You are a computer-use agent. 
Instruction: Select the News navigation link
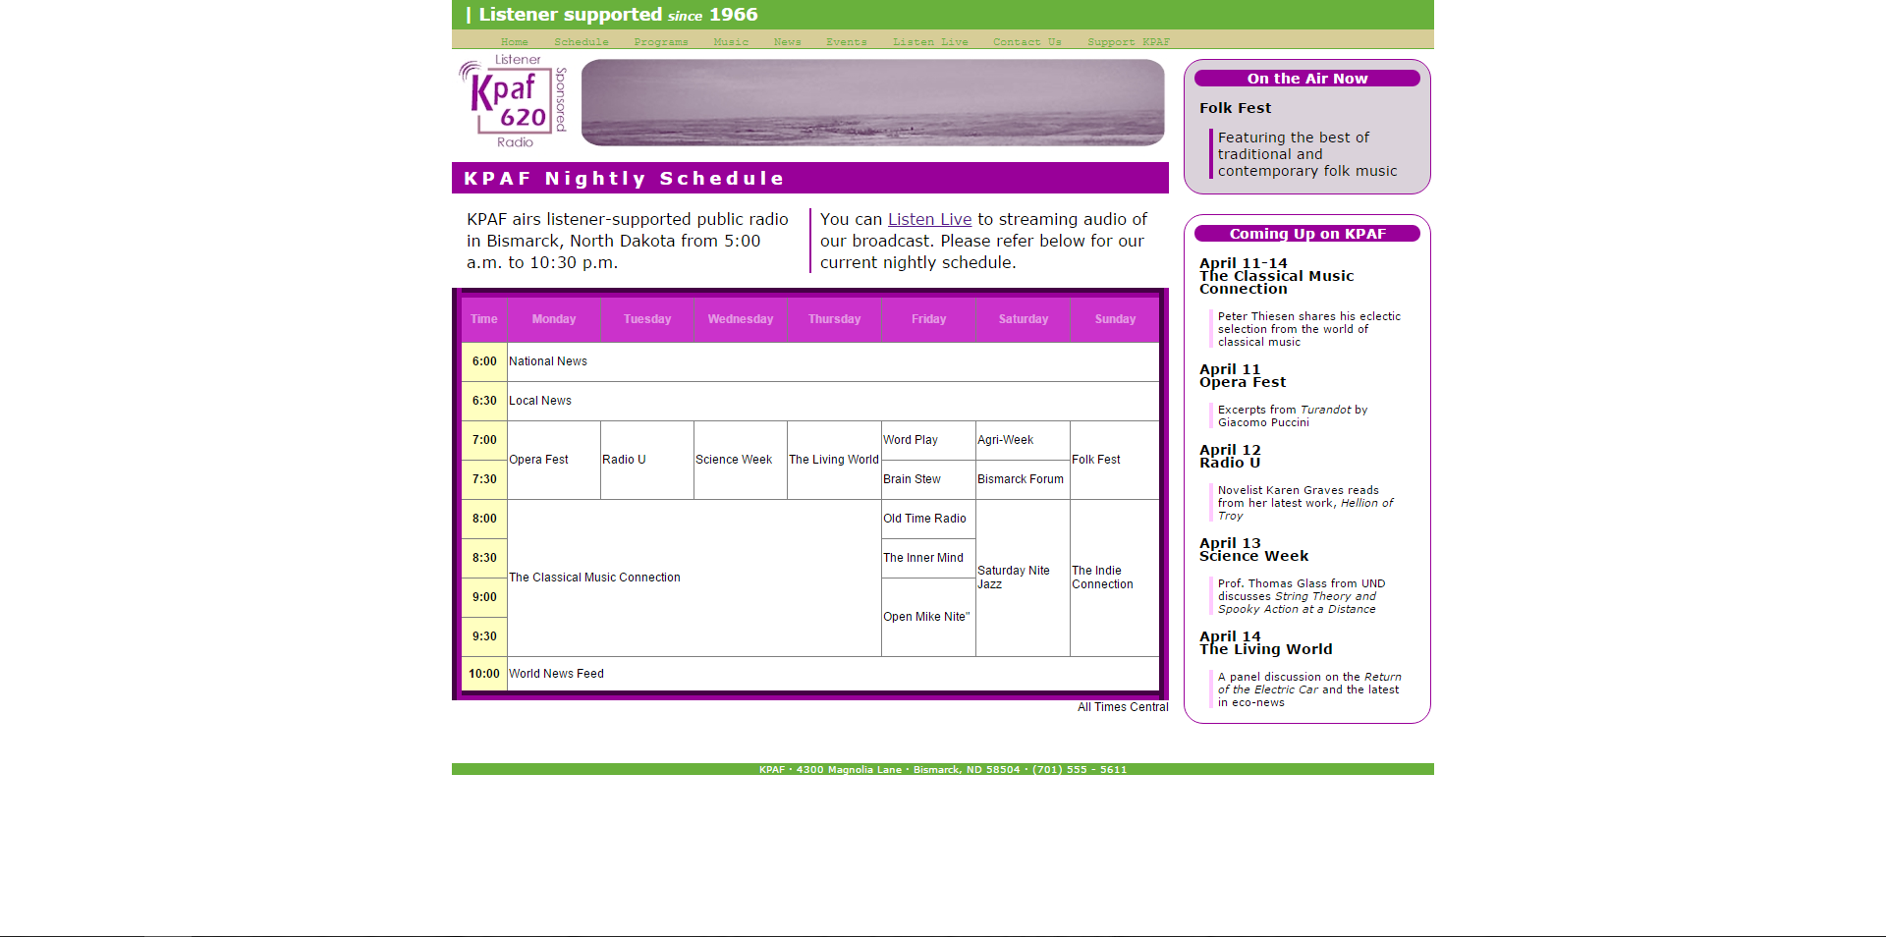[788, 42]
